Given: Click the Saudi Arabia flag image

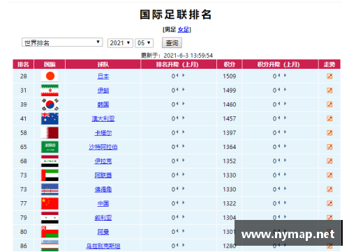Looking at the screenshot, I should tap(50, 147).
